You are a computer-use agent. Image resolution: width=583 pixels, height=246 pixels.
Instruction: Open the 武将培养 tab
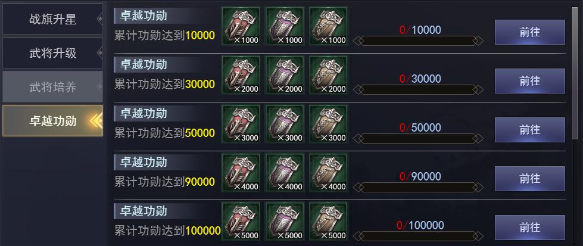[52, 87]
